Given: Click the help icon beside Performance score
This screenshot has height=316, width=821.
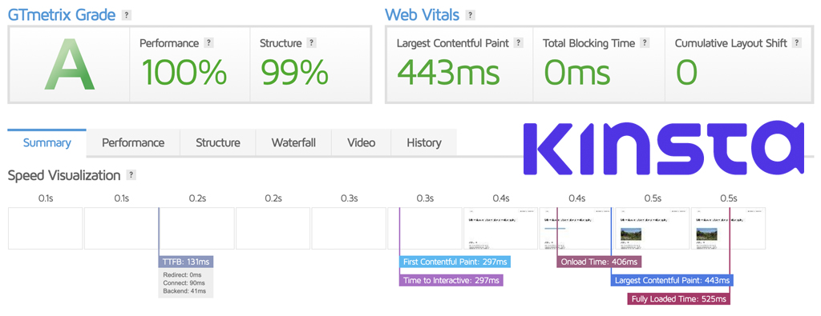Looking at the screenshot, I should (208, 43).
